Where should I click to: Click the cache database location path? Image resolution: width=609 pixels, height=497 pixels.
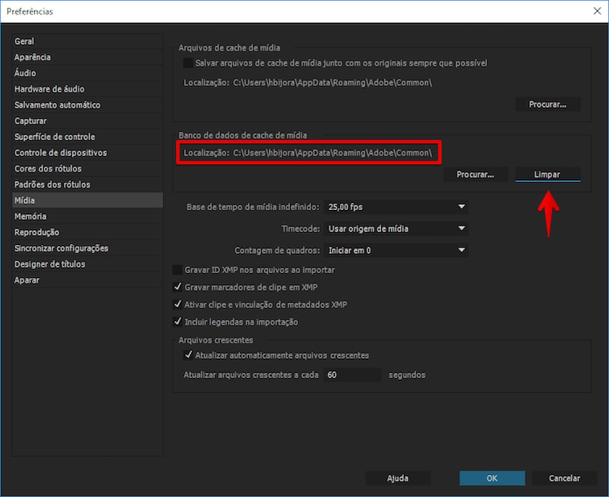[x=332, y=153]
